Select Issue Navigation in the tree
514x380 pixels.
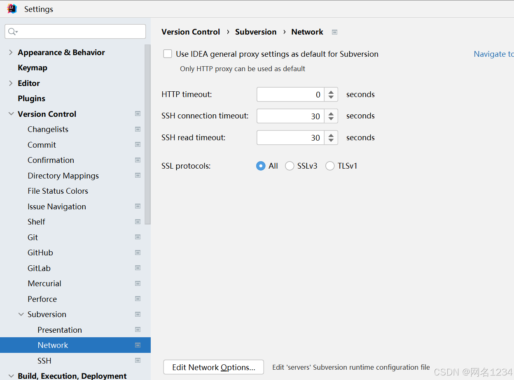pyautogui.click(x=57, y=206)
